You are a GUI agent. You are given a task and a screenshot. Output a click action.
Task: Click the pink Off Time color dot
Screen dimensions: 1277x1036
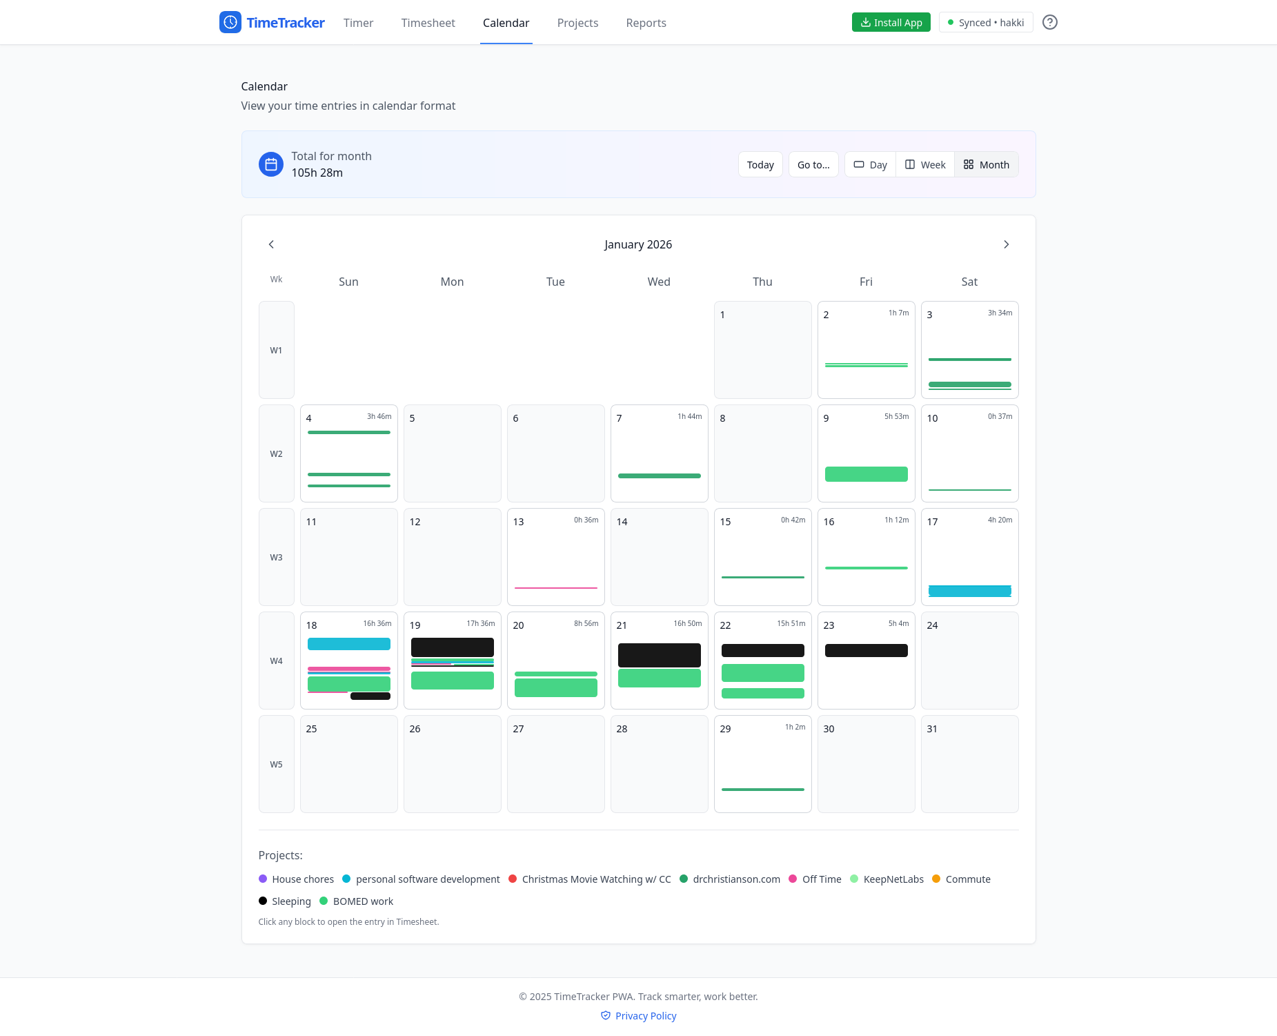792,879
